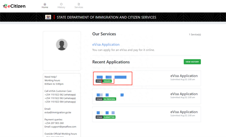Open the application with SUBMITTED stage
226x137 pixels.
pos(147,114)
